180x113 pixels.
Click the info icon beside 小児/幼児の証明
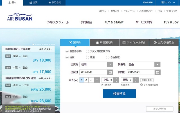(x=141, y=85)
